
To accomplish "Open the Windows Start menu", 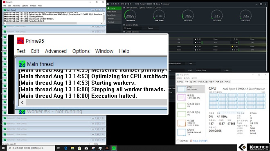I will pos(3,148).
